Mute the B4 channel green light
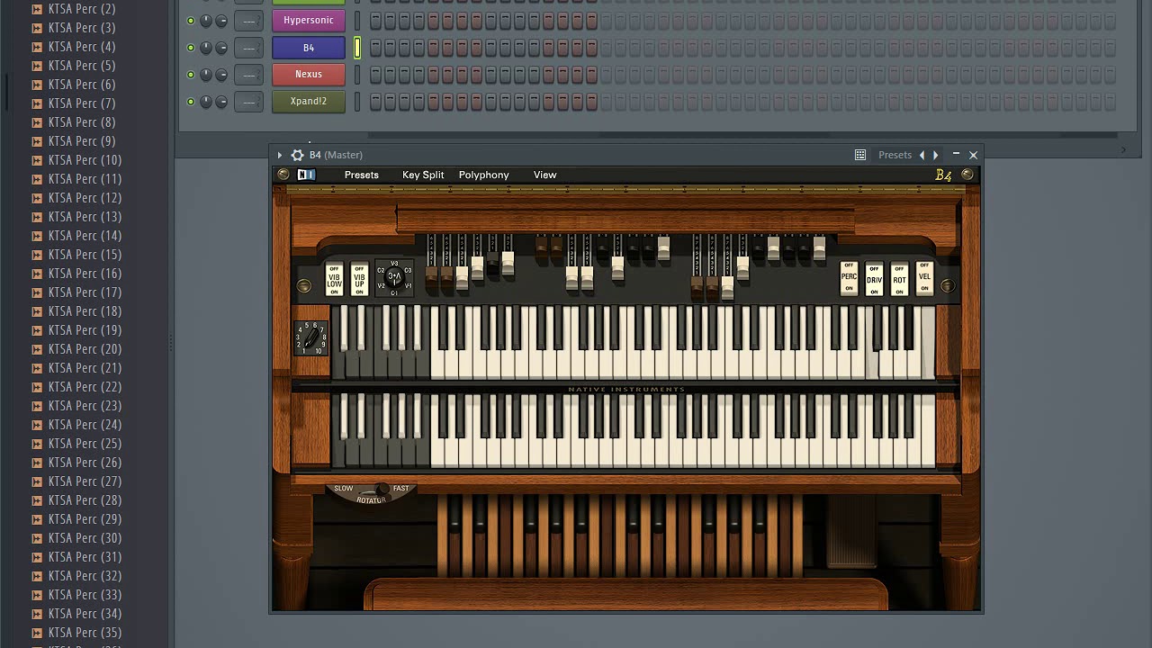Image resolution: width=1152 pixels, height=648 pixels. click(191, 48)
